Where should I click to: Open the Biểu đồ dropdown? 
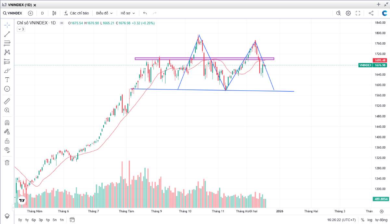[x=103, y=13]
